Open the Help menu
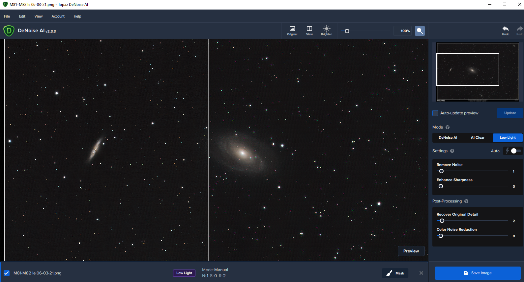 (x=77, y=16)
